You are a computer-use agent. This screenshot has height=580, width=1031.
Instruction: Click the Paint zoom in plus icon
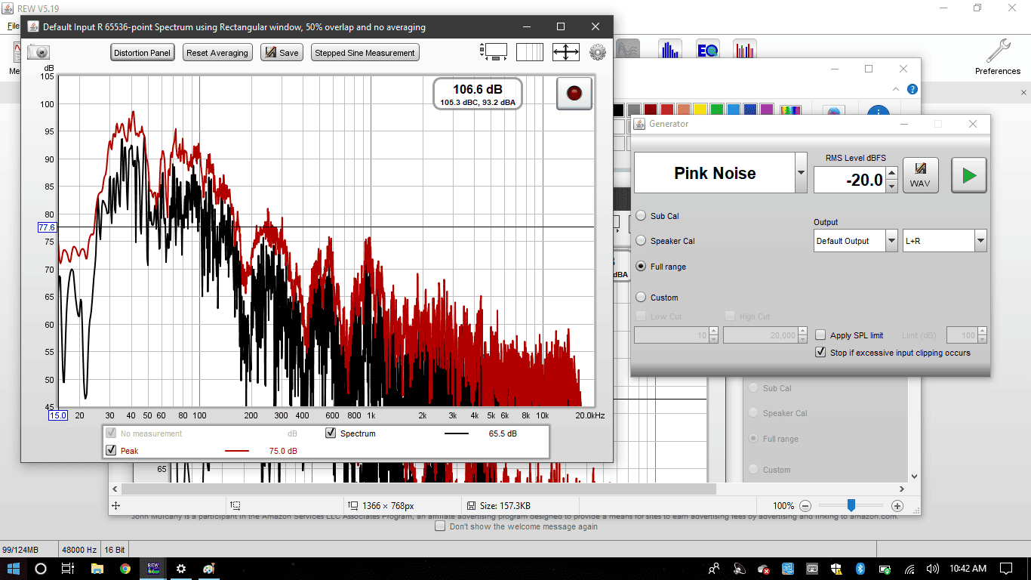tap(897, 506)
